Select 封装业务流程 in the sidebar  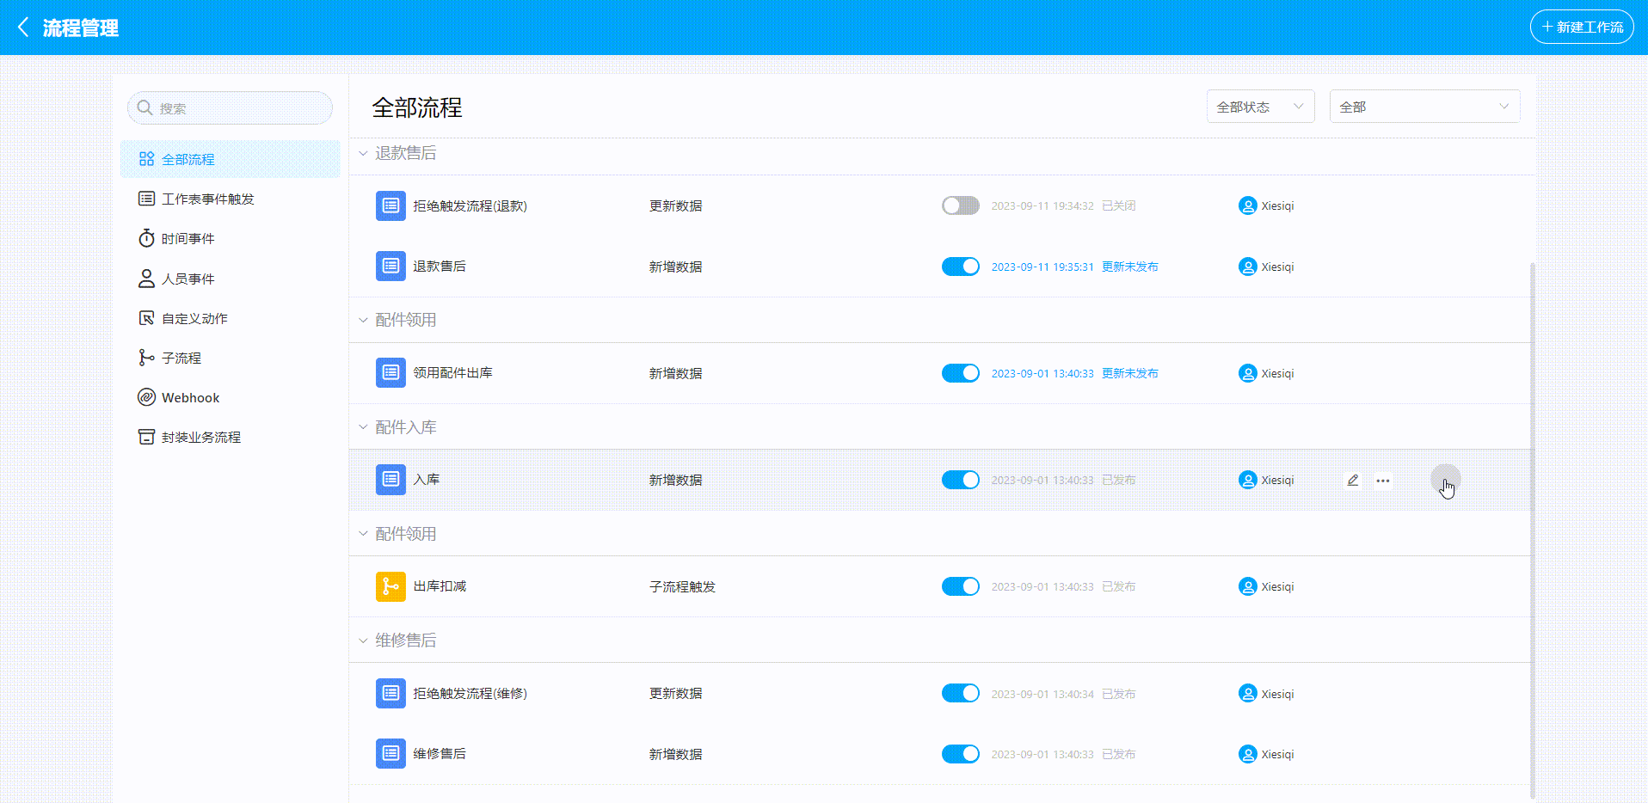(230, 437)
